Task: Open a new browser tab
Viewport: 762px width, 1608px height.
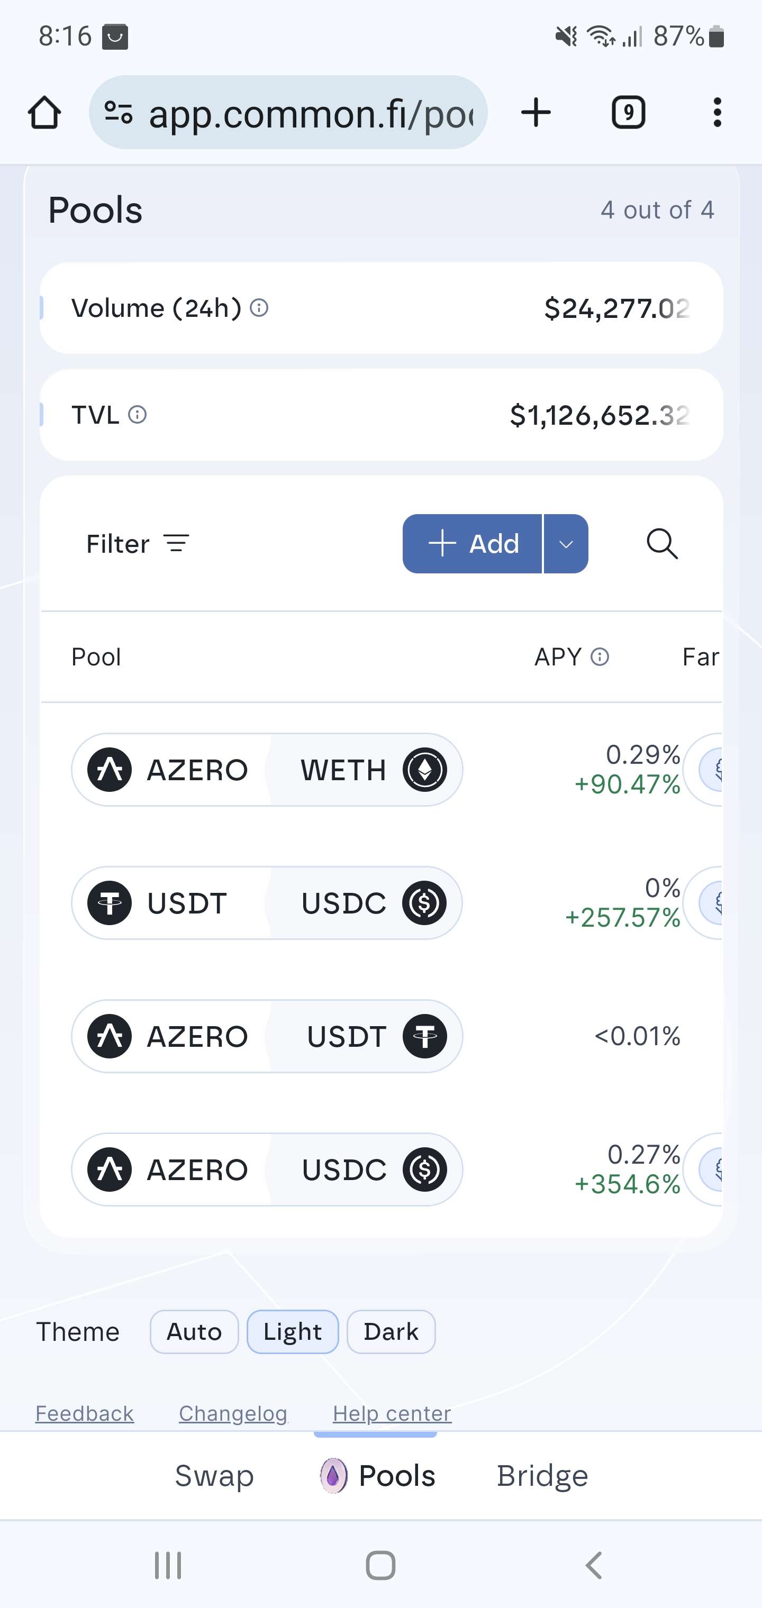Action: pos(536,113)
